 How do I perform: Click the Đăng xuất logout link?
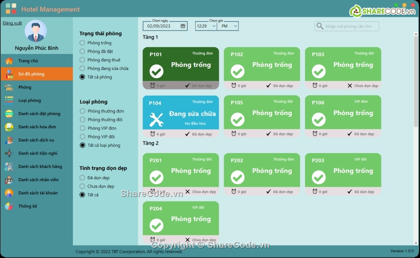pos(12,23)
